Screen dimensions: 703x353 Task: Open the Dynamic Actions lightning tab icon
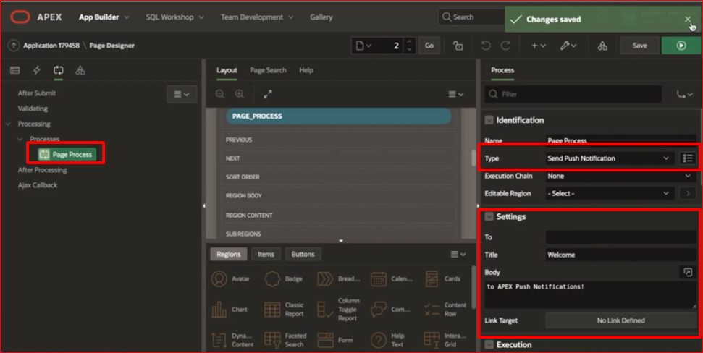pos(37,70)
